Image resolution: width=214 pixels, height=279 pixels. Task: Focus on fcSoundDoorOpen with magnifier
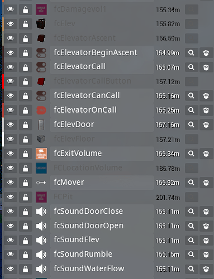point(191,226)
